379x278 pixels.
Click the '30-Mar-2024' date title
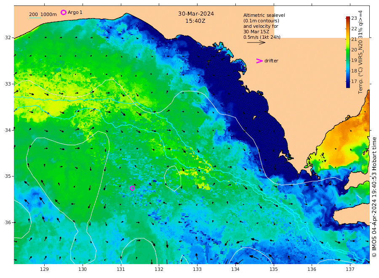196,14
